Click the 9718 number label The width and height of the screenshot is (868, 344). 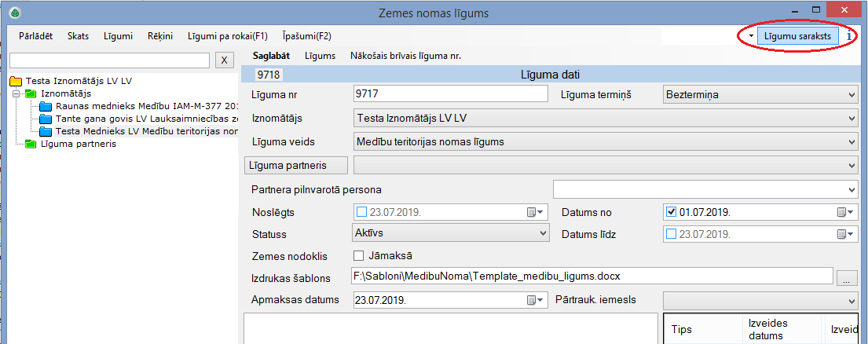pos(269,74)
